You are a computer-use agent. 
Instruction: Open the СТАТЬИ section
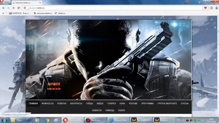point(185,104)
